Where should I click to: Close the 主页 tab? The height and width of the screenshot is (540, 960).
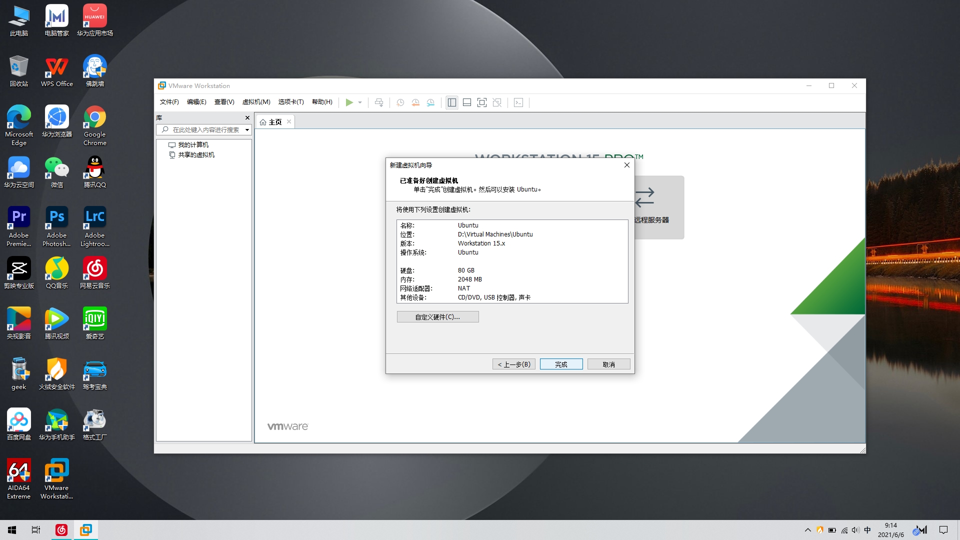click(289, 121)
